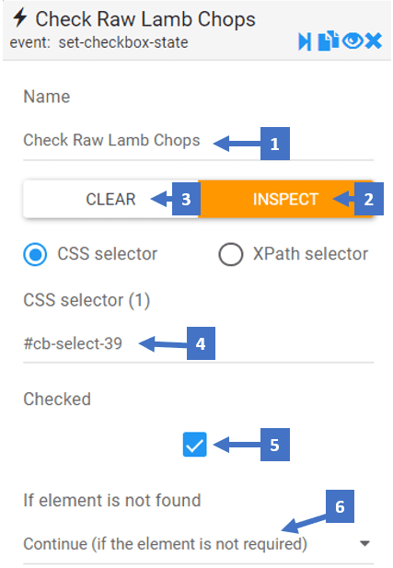Select the XPath selector radio option
Viewport: 393px width, 568px height.
pyautogui.click(x=230, y=254)
